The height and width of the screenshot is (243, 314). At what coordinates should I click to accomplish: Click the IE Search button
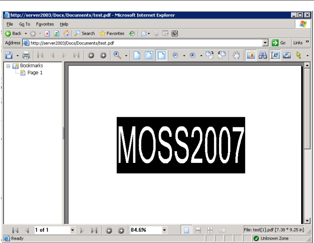point(84,33)
